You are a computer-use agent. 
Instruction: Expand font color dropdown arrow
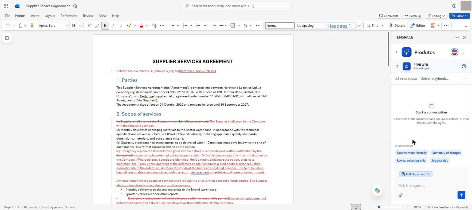[x=147, y=26]
